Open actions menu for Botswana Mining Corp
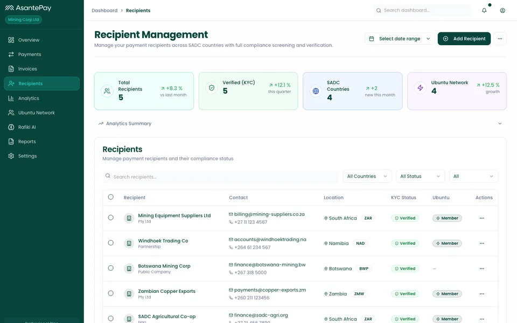The width and height of the screenshot is (517, 323). click(482, 269)
